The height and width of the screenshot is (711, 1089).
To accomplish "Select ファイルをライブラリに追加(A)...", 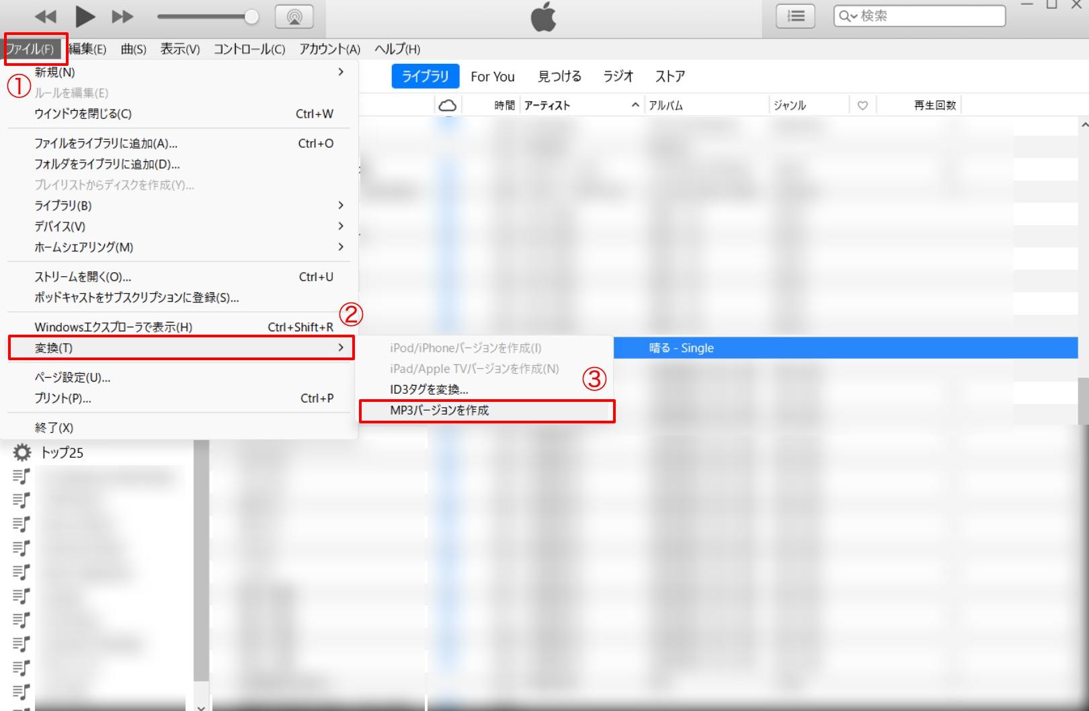I will (x=180, y=143).
